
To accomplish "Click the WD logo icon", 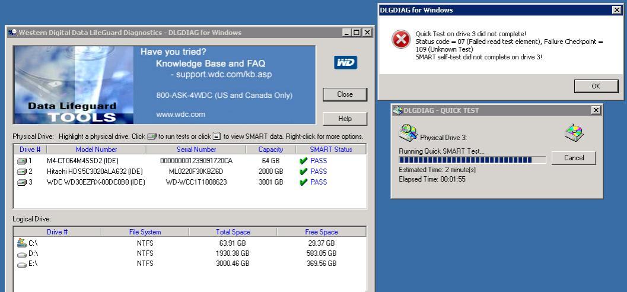I will [345, 63].
